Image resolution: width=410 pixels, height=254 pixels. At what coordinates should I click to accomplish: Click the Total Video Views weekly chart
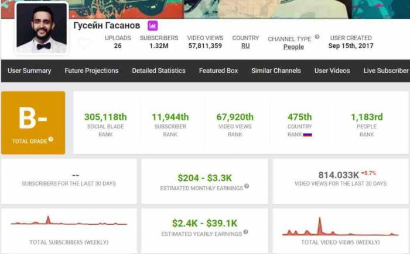click(340, 228)
